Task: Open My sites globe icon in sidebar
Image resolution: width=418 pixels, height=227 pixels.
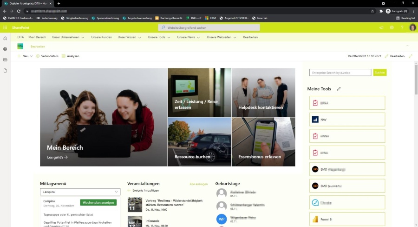Action: [x=5, y=49]
